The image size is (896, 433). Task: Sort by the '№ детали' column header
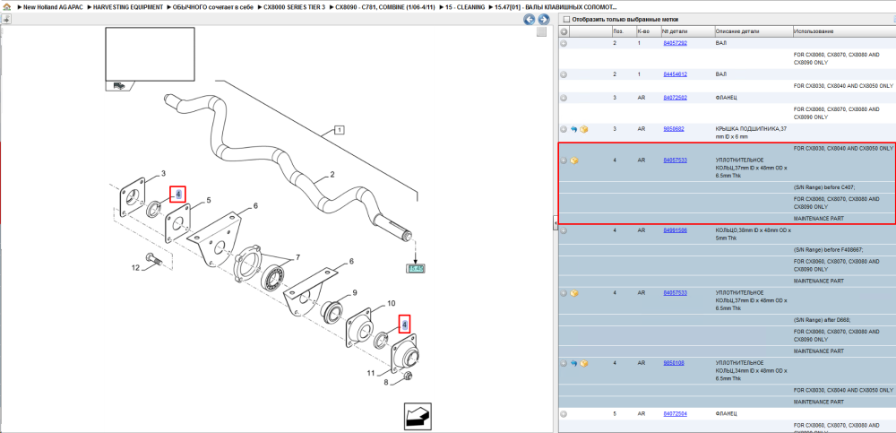pos(687,30)
